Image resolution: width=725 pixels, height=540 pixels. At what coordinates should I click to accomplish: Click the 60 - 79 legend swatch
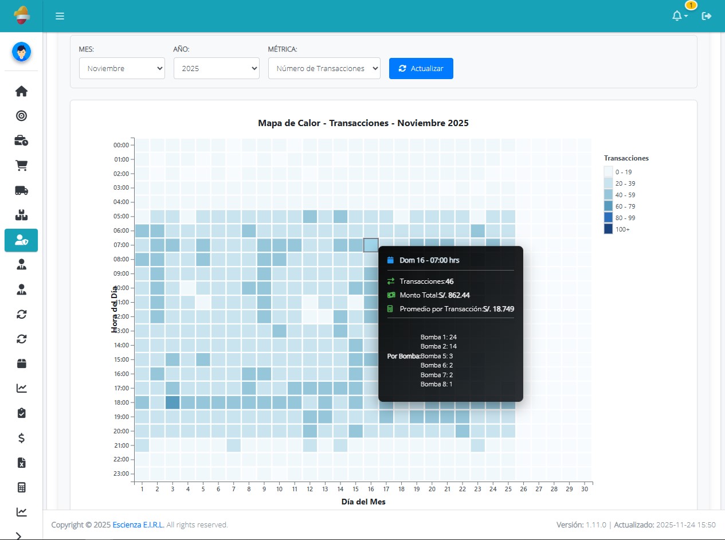click(608, 206)
